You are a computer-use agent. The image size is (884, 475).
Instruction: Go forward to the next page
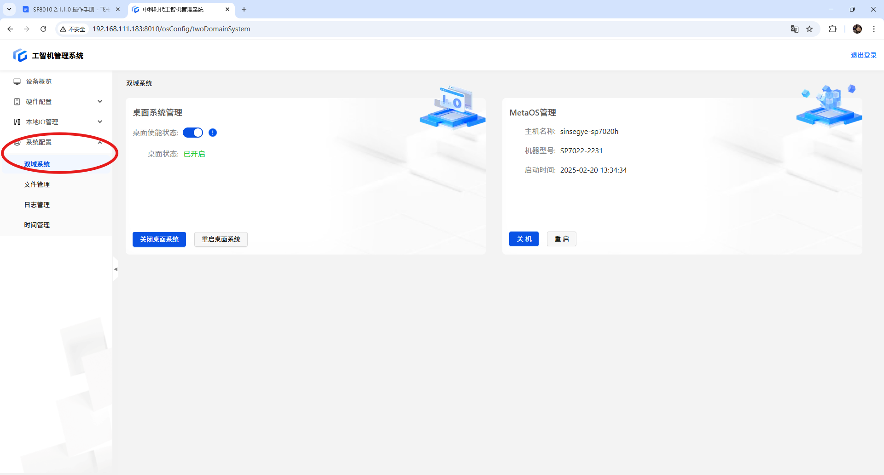coord(27,29)
